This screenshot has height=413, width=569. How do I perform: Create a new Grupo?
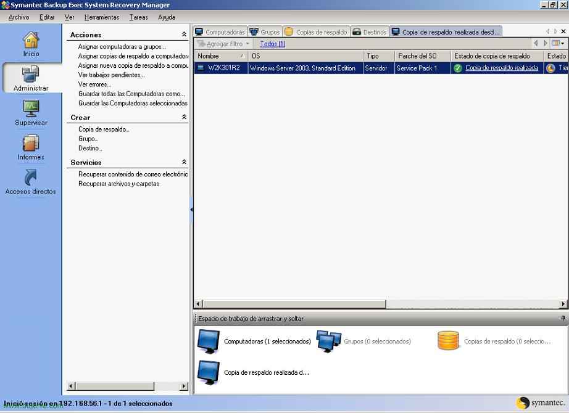(88, 139)
